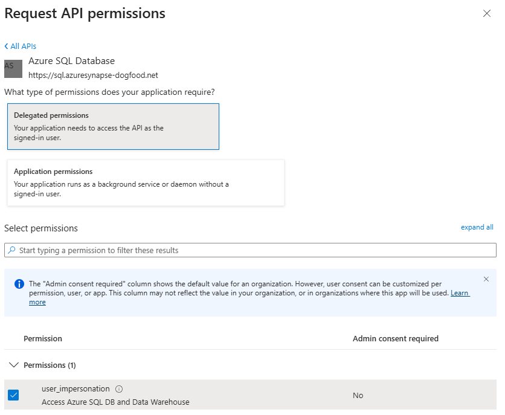The height and width of the screenshot is (415, 505).
Task: Click the magnifier search icon
Action: 12,250
